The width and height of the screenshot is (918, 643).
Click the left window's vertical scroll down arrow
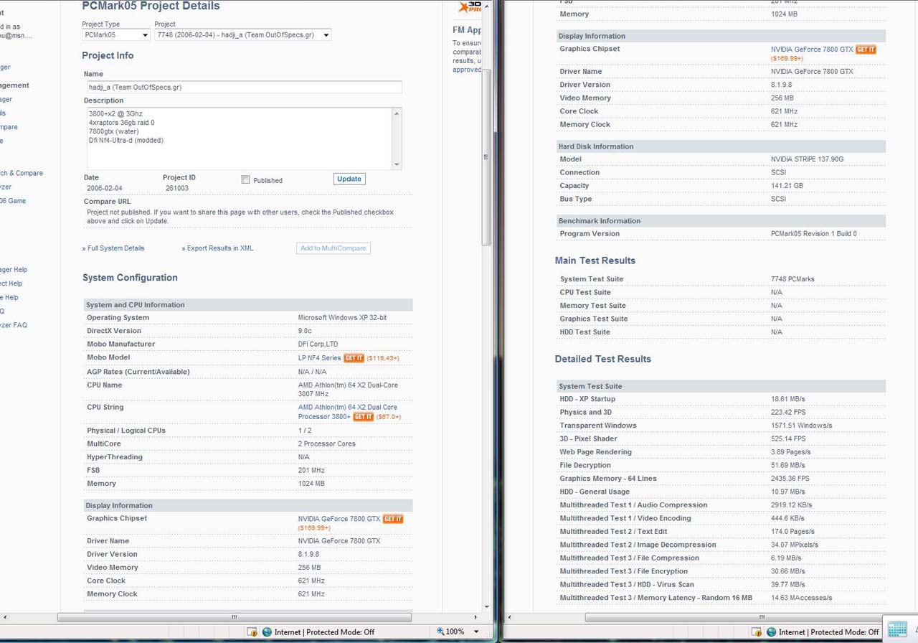[487, 607]
